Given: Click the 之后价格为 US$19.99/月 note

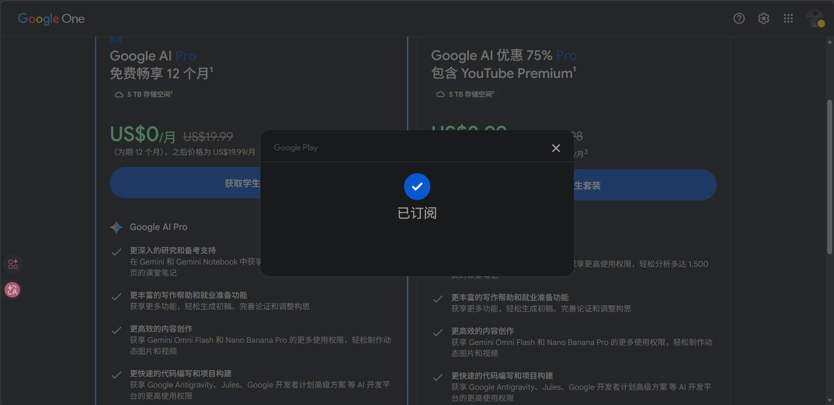Looking at the screenshot, I should pos(214,152).
